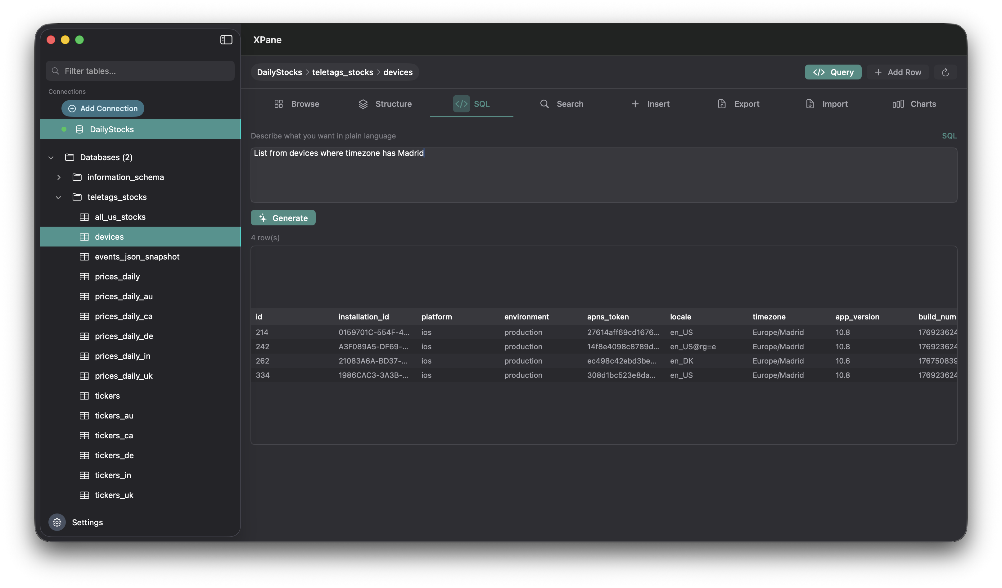Collapse the teletags_stocks database

(x=58, y=197)
